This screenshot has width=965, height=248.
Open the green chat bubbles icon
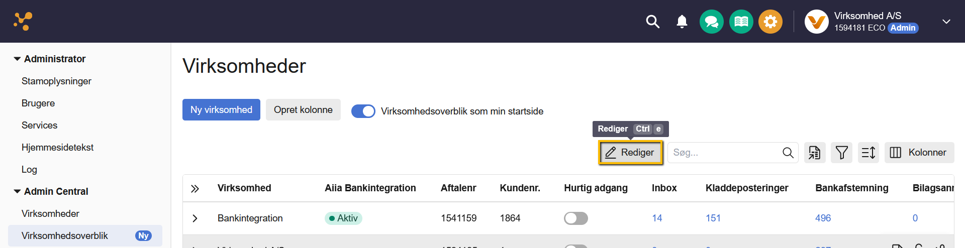tap(711, 22)
